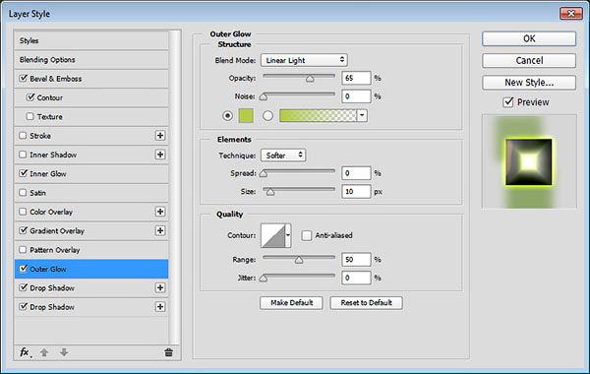Select the Color Overlay row

click(91, 212)
